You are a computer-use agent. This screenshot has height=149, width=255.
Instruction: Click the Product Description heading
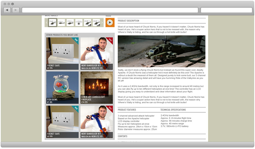tap(129, 21)
